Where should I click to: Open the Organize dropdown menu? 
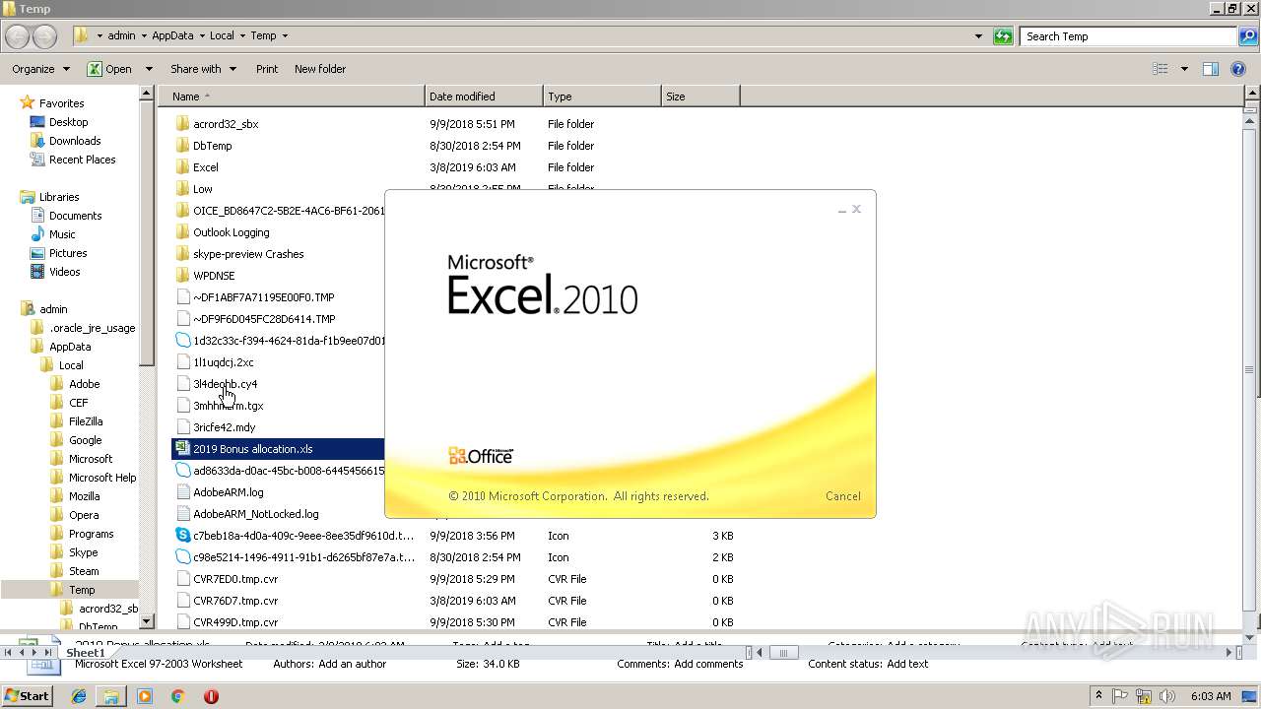(40, 69)
